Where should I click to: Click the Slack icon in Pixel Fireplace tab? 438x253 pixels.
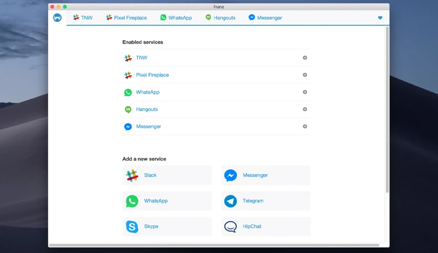click(x=109, y=18)
